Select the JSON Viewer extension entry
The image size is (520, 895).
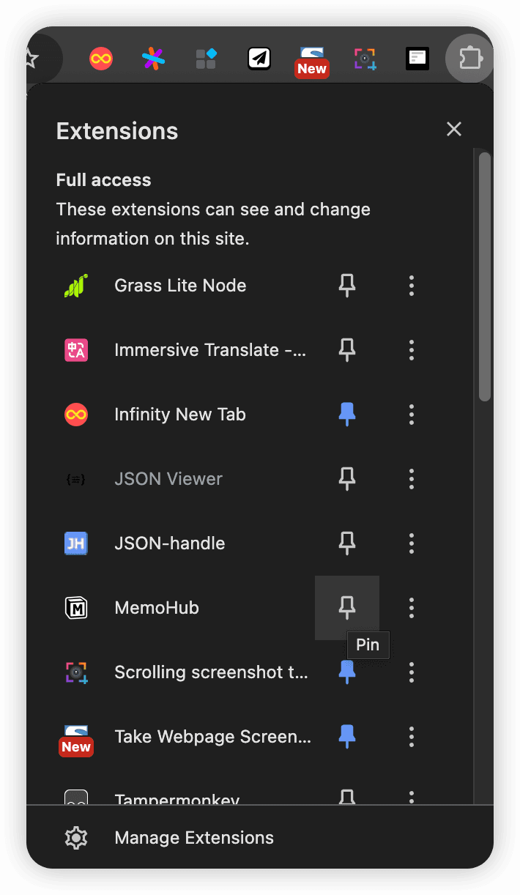[x=168, y=479]
